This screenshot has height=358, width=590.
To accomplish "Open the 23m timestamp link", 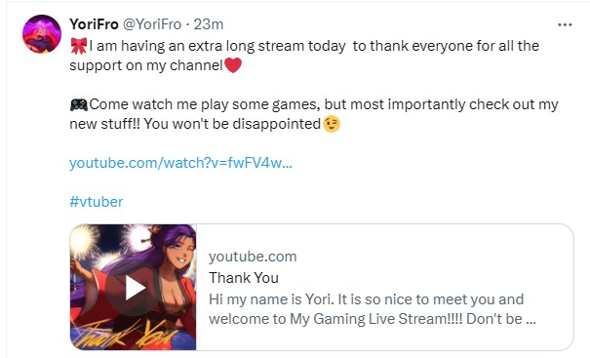I will pyautogui.click(x=209, y=24).
